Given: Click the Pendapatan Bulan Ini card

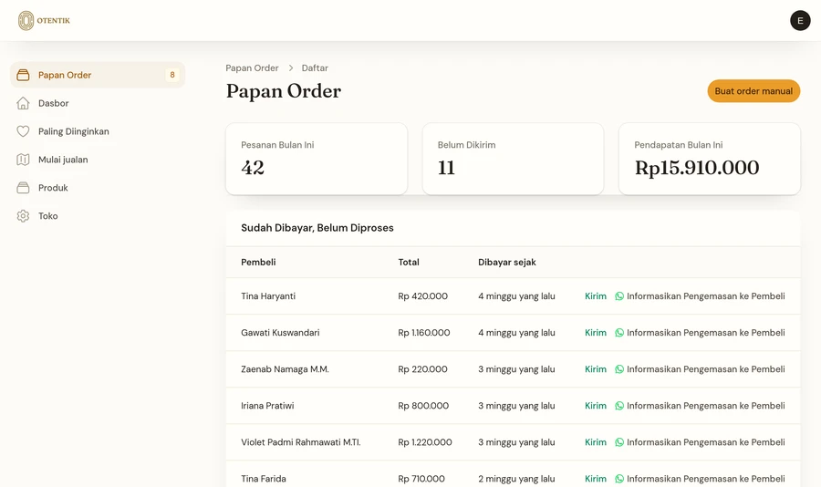Looking at the screenshot, I should pos(710,159).
